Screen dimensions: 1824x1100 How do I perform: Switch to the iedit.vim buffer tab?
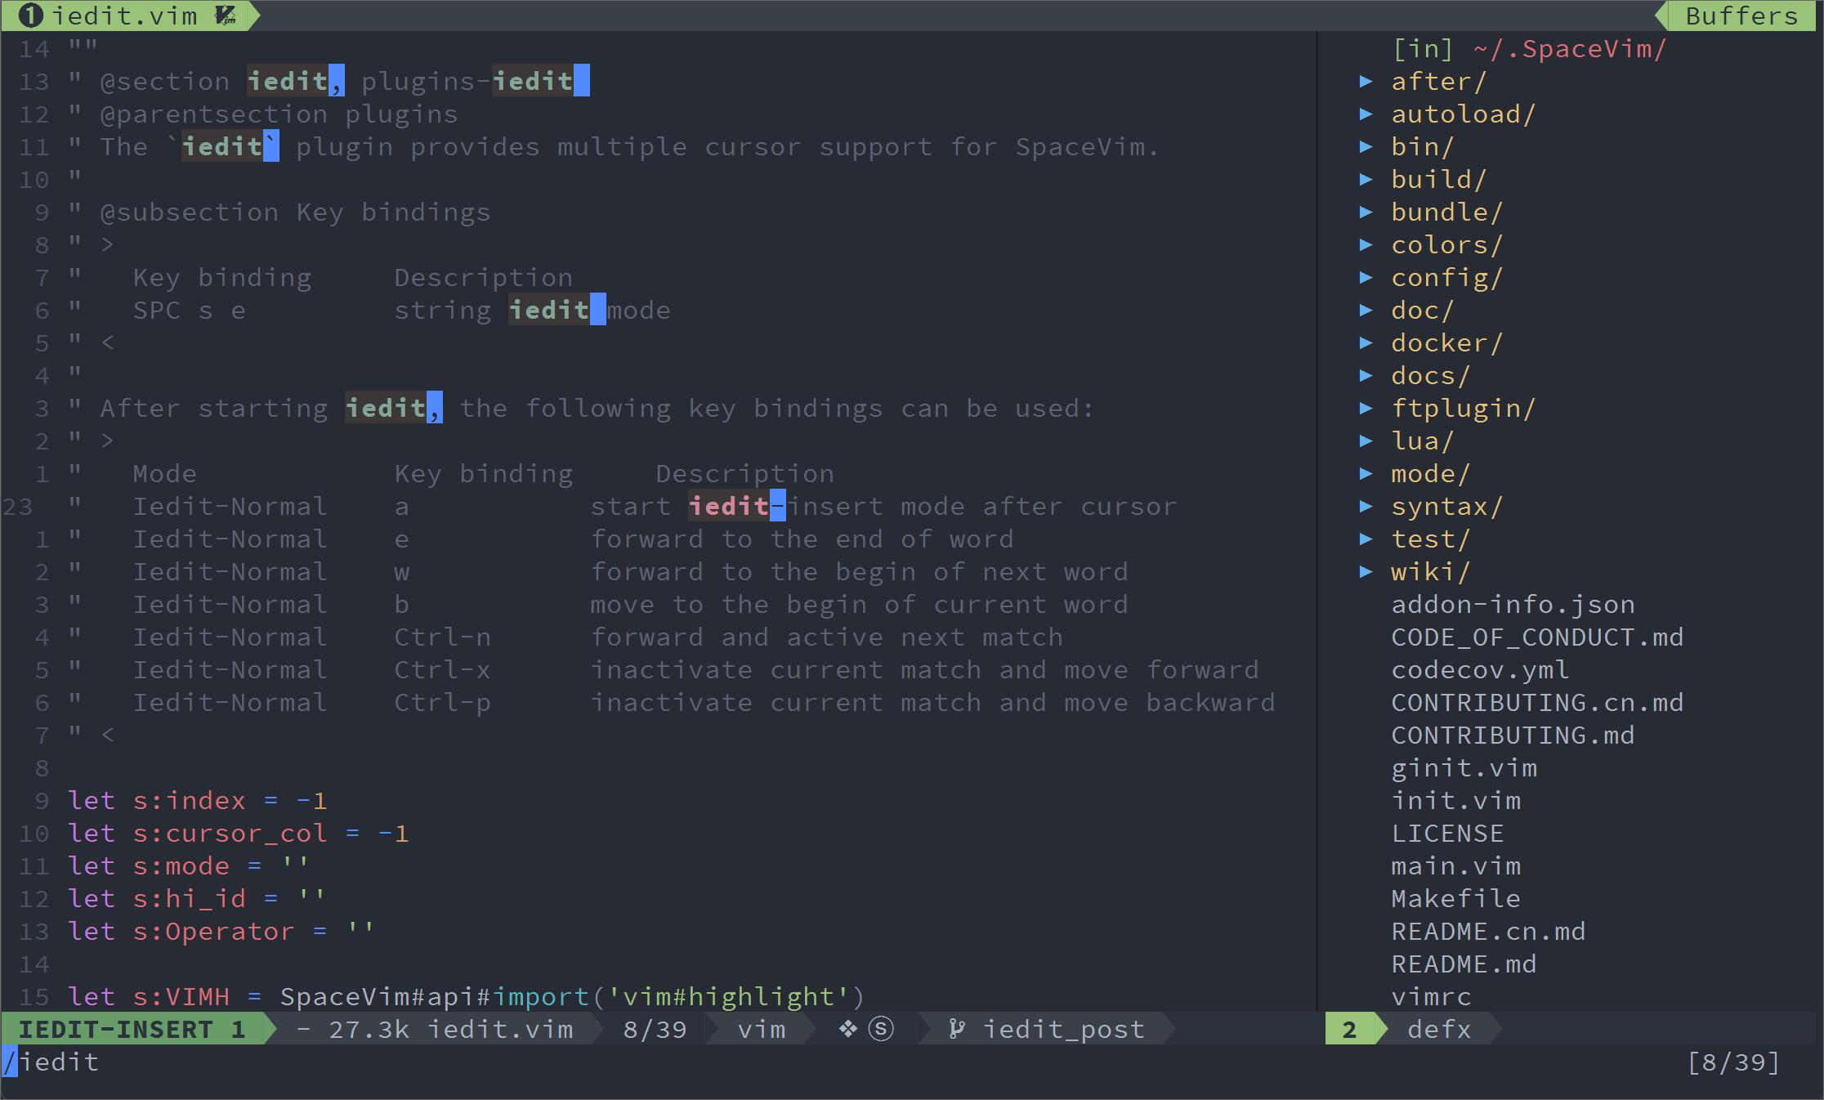point(124,16)
